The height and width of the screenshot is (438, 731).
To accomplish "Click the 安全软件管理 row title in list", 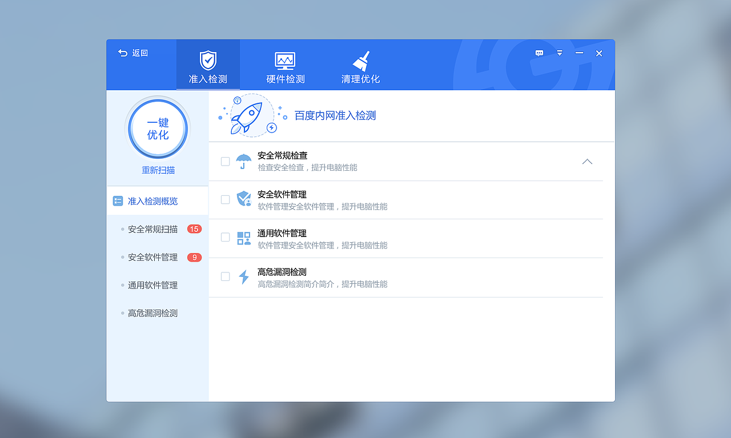I will click(282, 194).
